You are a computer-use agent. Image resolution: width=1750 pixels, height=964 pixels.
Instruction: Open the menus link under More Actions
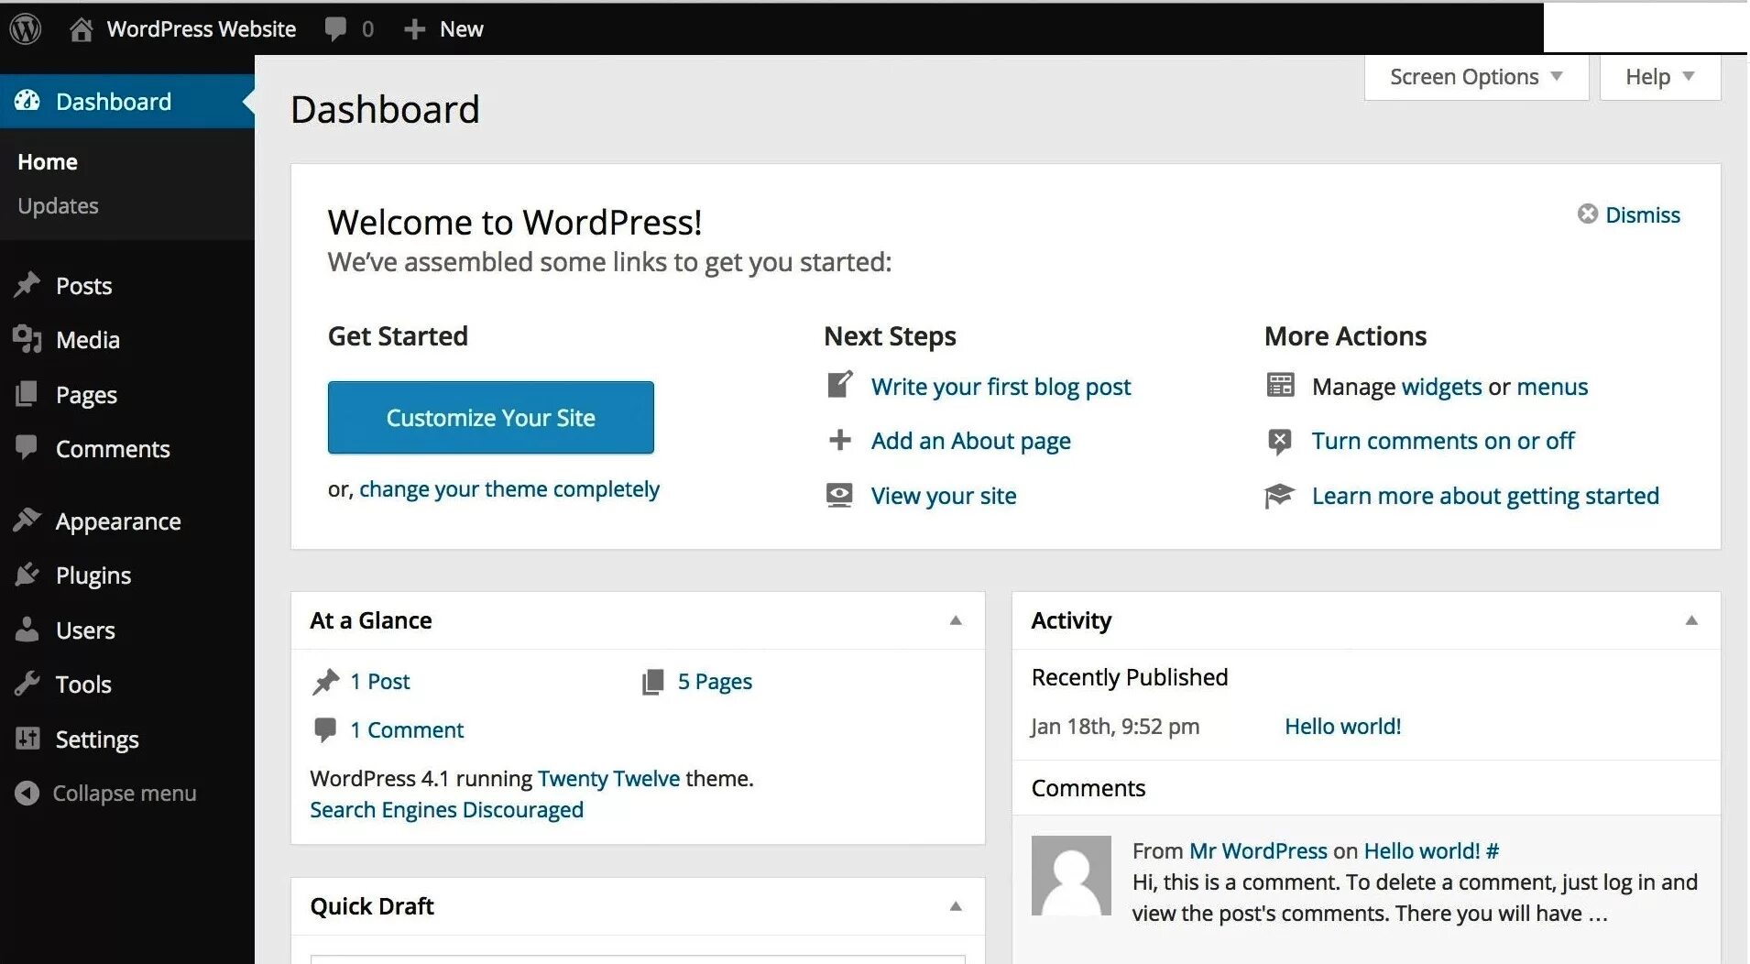1552,387
